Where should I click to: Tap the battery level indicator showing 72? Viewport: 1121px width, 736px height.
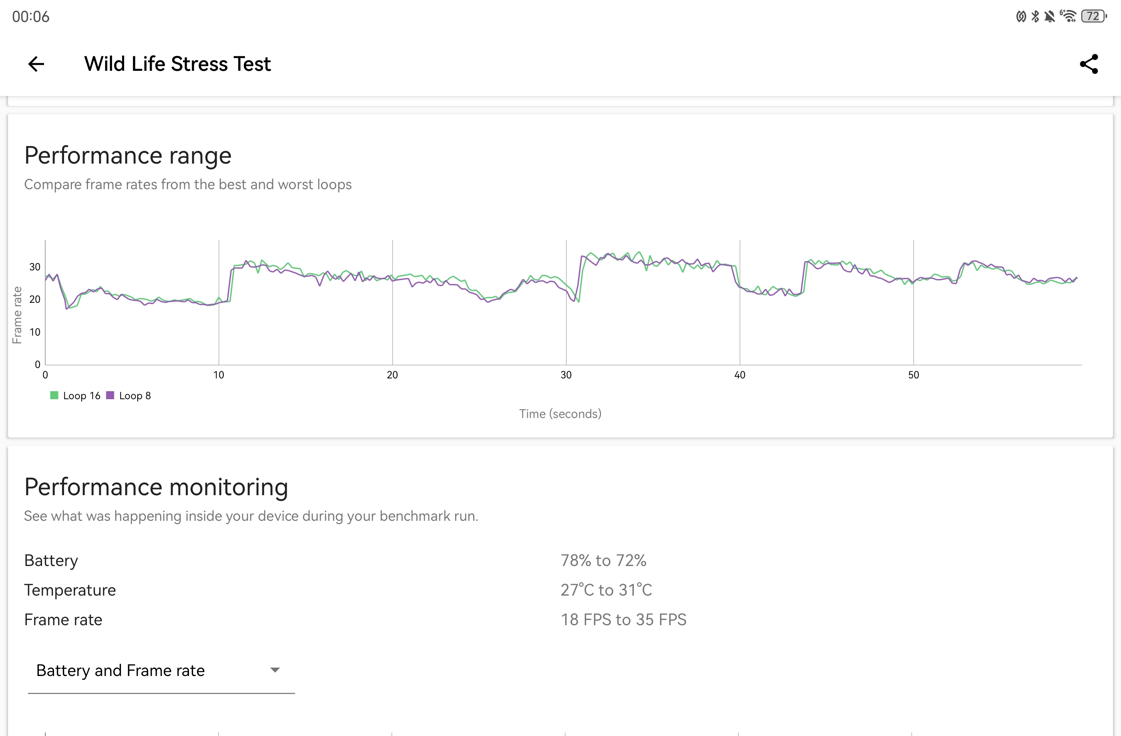point(1093,16)
